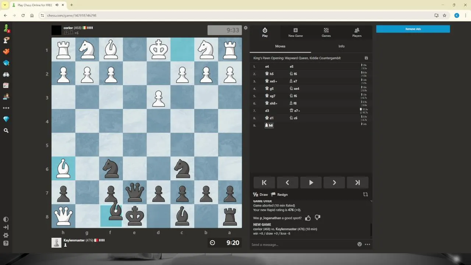Select the black queen on e7
Screen dimensions: 471x265
click(x=135, y=192)
